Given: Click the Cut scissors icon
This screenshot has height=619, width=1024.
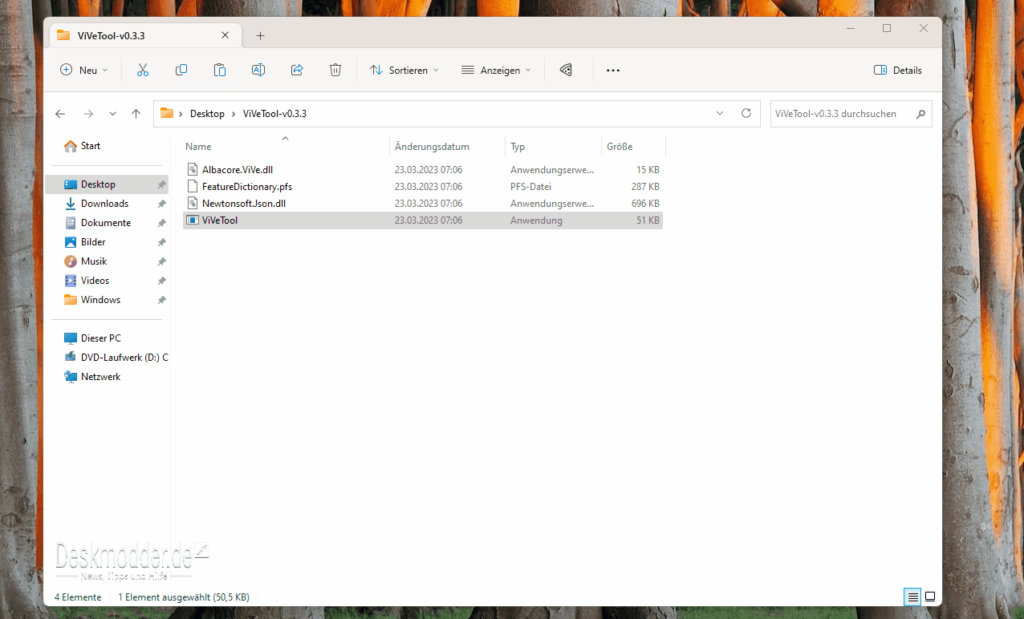Looking at the screenshot, I should (143, 70).
